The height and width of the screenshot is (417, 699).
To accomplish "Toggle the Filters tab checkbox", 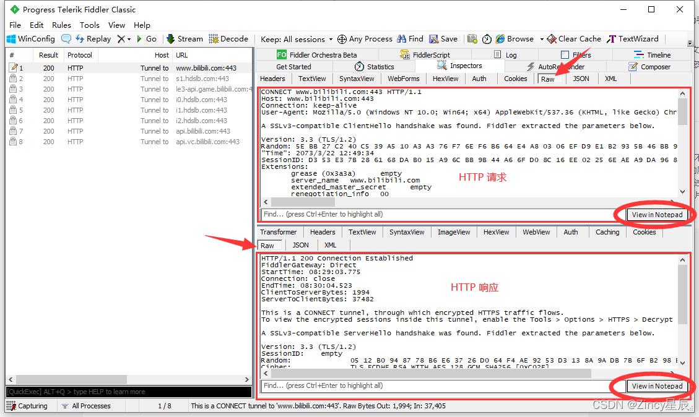I will click(x=565, y=55).
